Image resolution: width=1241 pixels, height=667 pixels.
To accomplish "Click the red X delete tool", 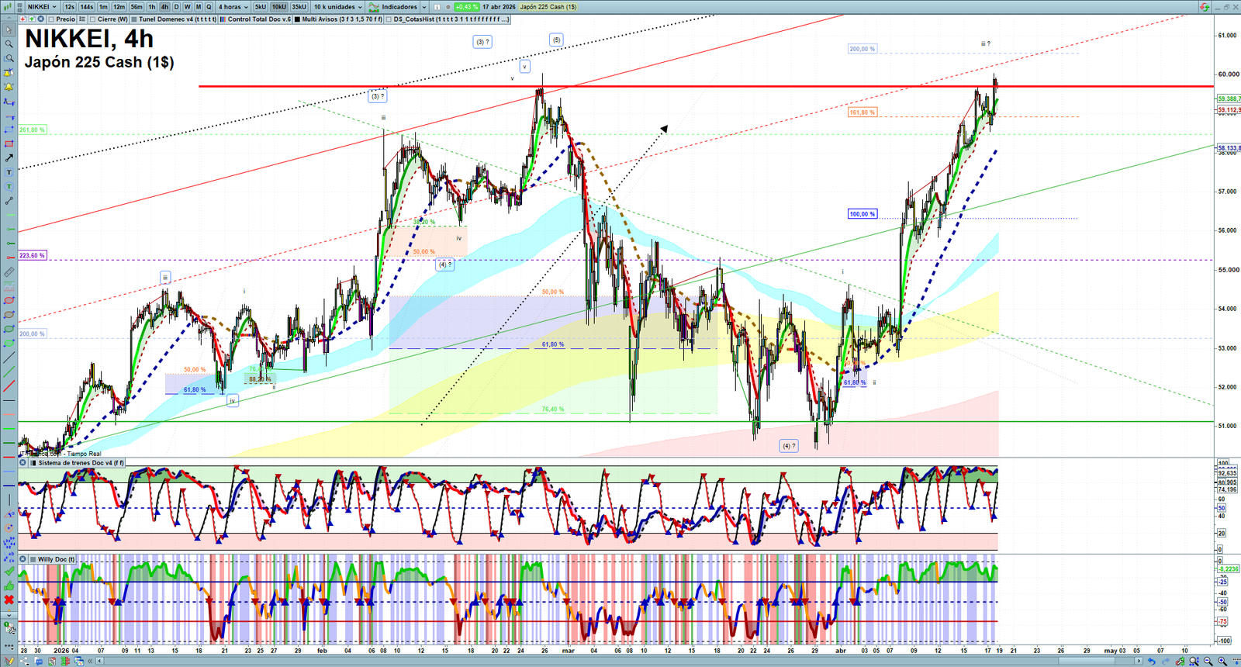I will [9, 600].
